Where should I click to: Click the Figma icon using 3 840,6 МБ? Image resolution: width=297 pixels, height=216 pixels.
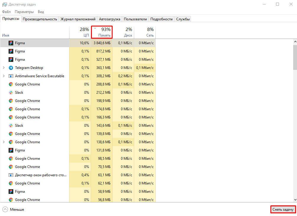[11, 43]
